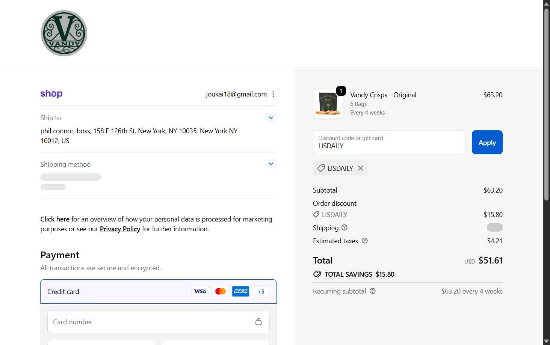Click the 6 Bags variant text

coord(358,104)
